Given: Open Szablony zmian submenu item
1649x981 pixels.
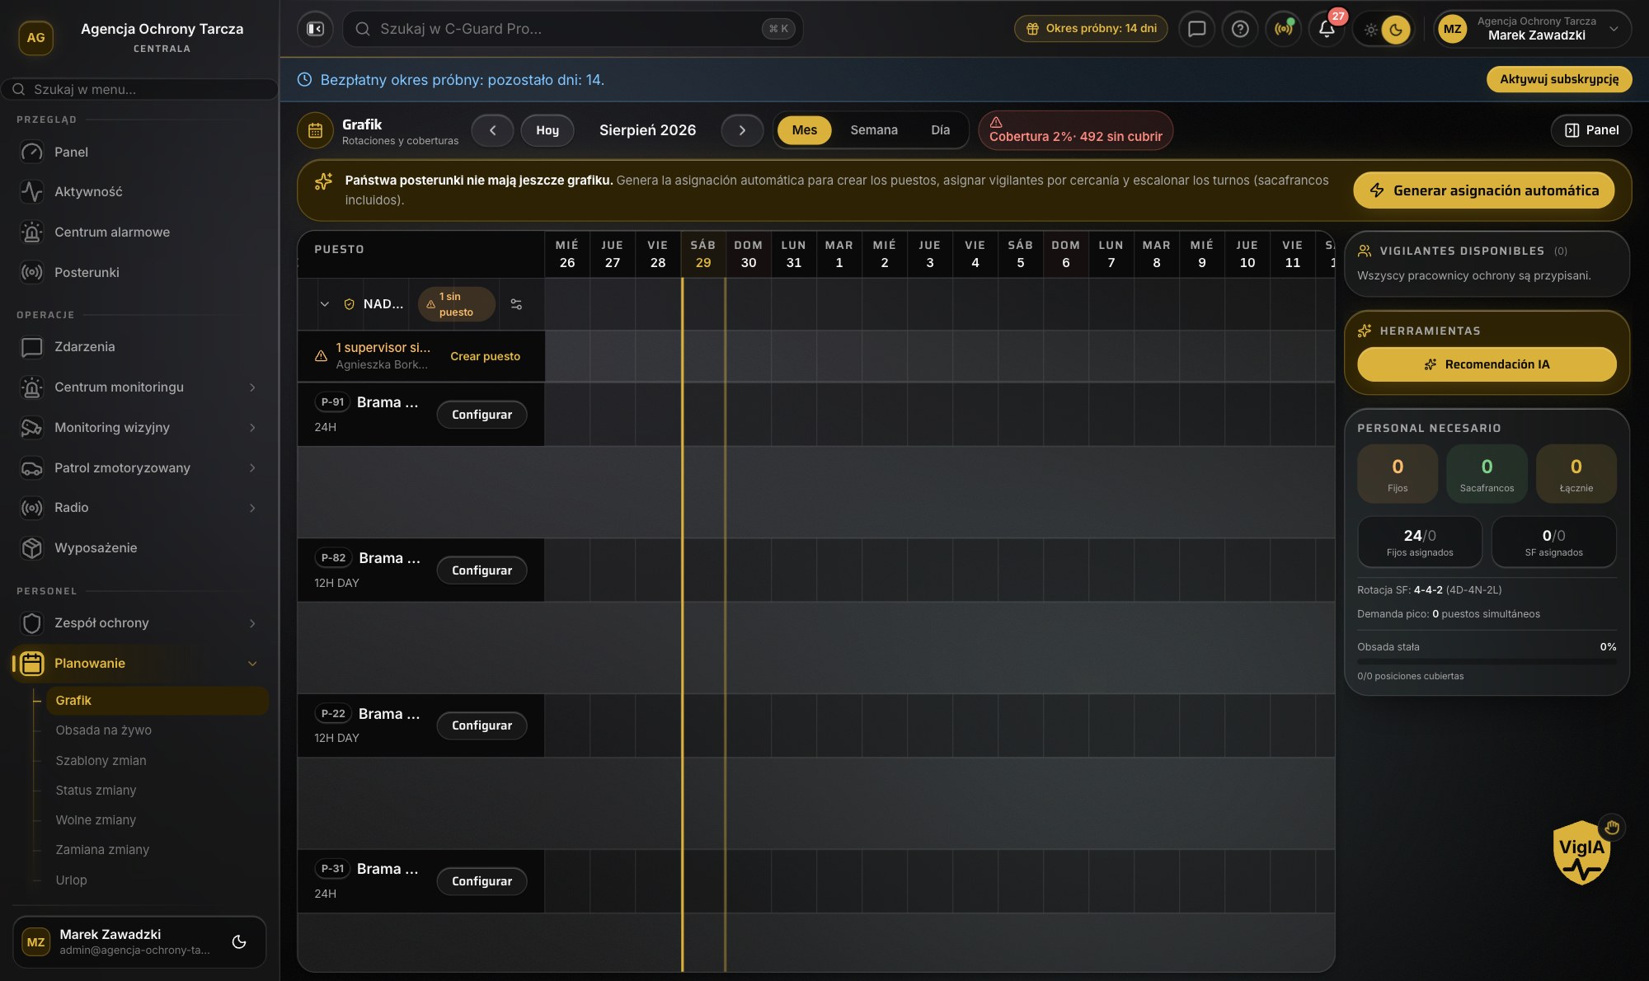Looking at the screenshot, I should coord(157,761).
